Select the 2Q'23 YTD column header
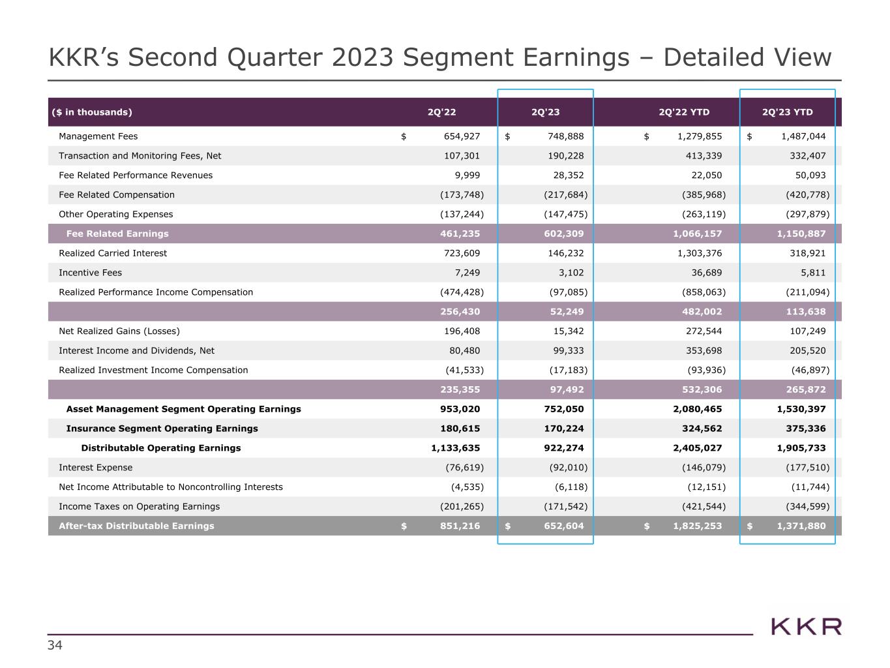Screen dimensions: 890x668 787,112
